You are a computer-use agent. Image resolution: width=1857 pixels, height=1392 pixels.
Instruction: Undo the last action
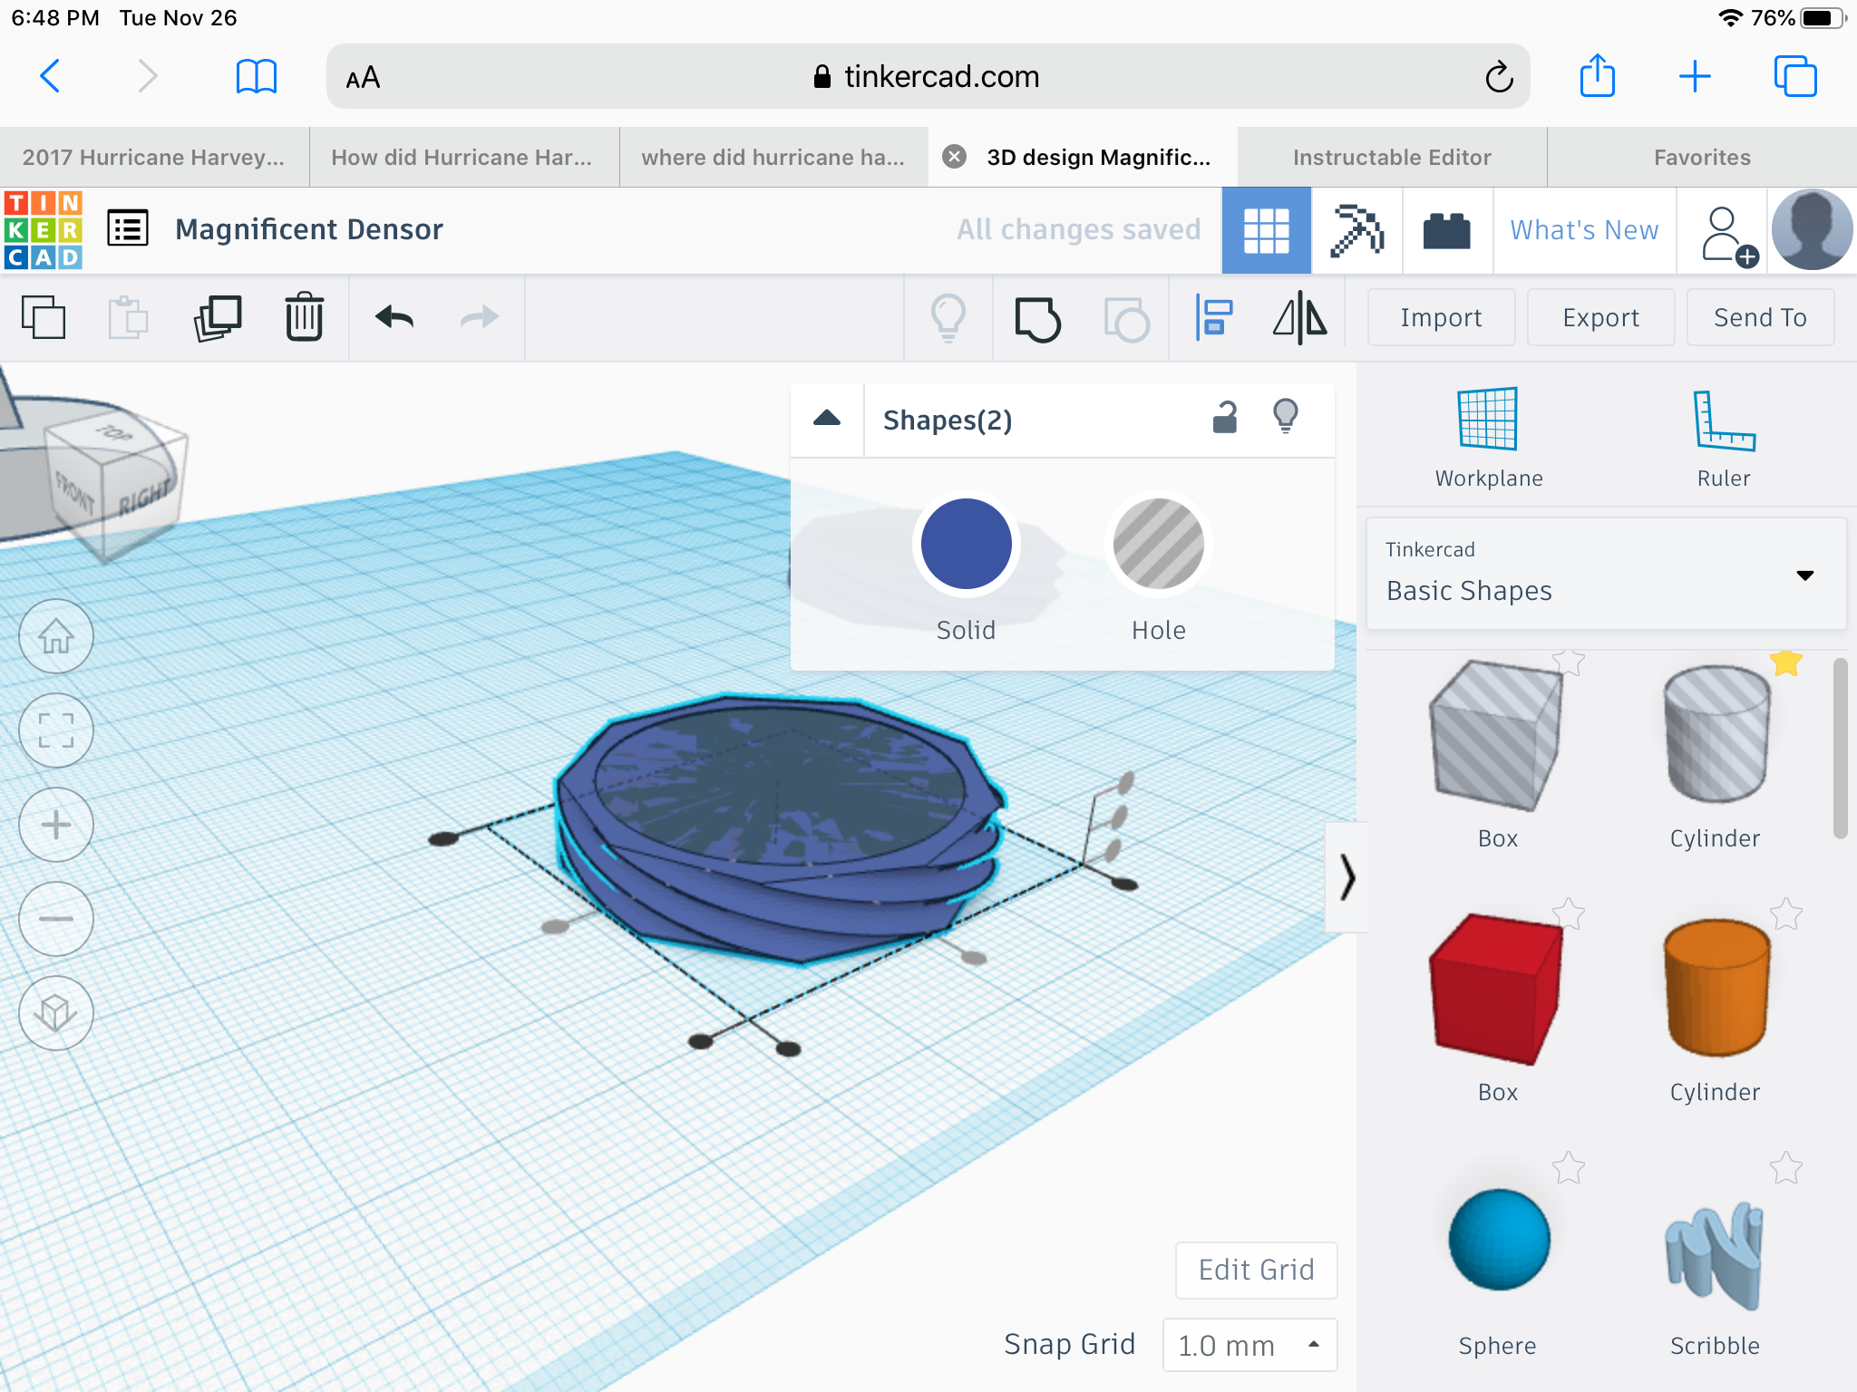394,317
